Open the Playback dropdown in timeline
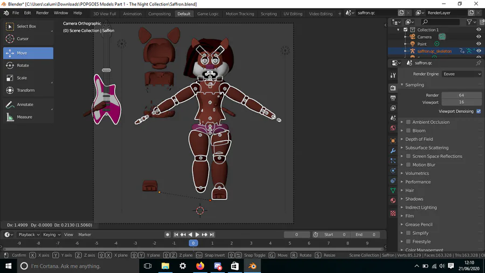Screen dimensions: 485x273 pyautogui.click(x=29, y=235)
